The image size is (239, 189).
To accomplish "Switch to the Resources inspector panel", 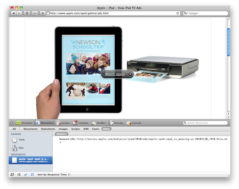I will [x=44, y=123].
